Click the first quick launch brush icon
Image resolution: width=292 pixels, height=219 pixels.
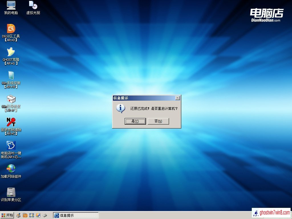coord(18,215)
